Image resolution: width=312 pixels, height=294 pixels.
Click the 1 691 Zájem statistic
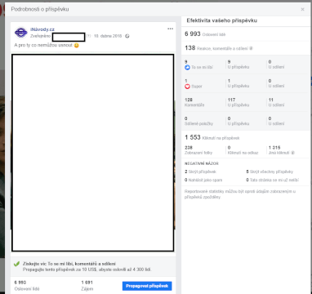click(87, 286)
